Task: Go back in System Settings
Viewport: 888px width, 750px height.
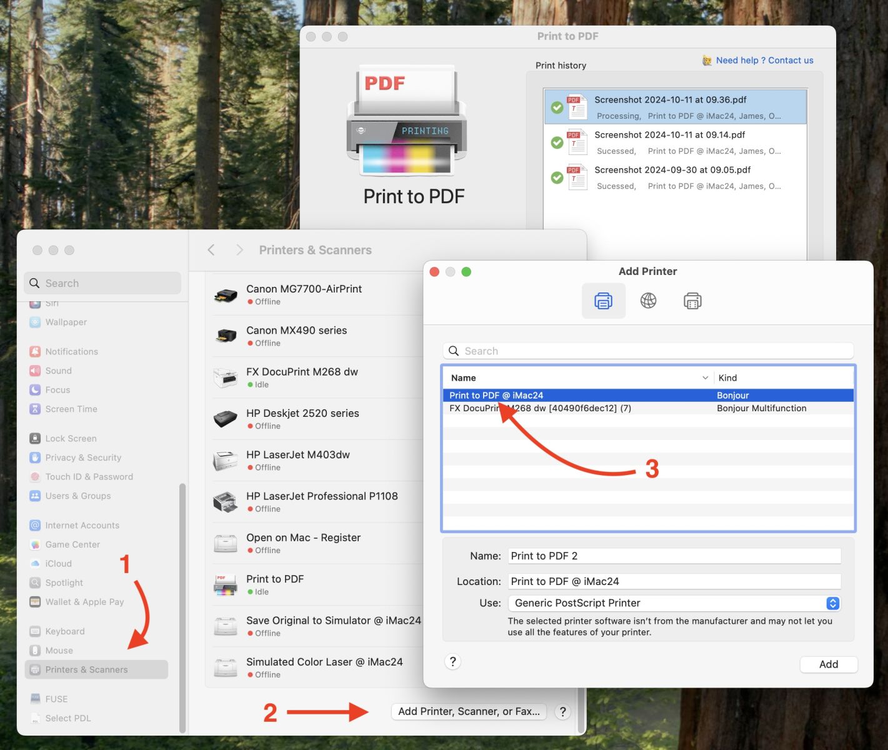Action: [211, 250]
